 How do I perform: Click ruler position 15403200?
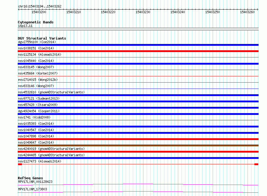tap(39, 12)
